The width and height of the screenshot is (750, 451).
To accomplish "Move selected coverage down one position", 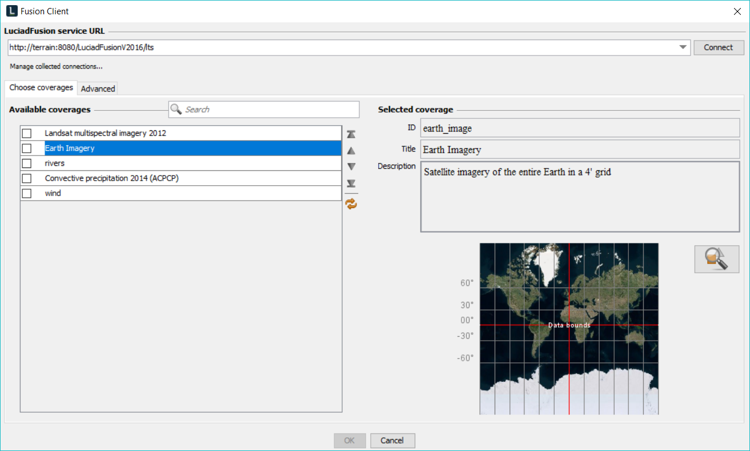I will coord(351,167).
